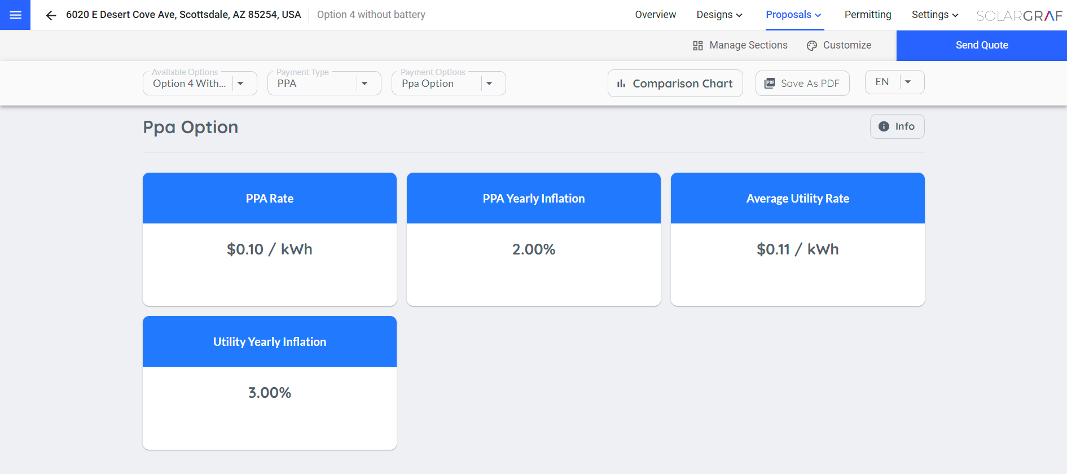Click the PDF icon in Save As PDF
Screen dimensions: 1067x474
(770, 84)
